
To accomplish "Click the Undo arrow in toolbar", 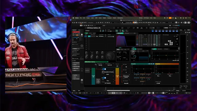I will point(73,23).
